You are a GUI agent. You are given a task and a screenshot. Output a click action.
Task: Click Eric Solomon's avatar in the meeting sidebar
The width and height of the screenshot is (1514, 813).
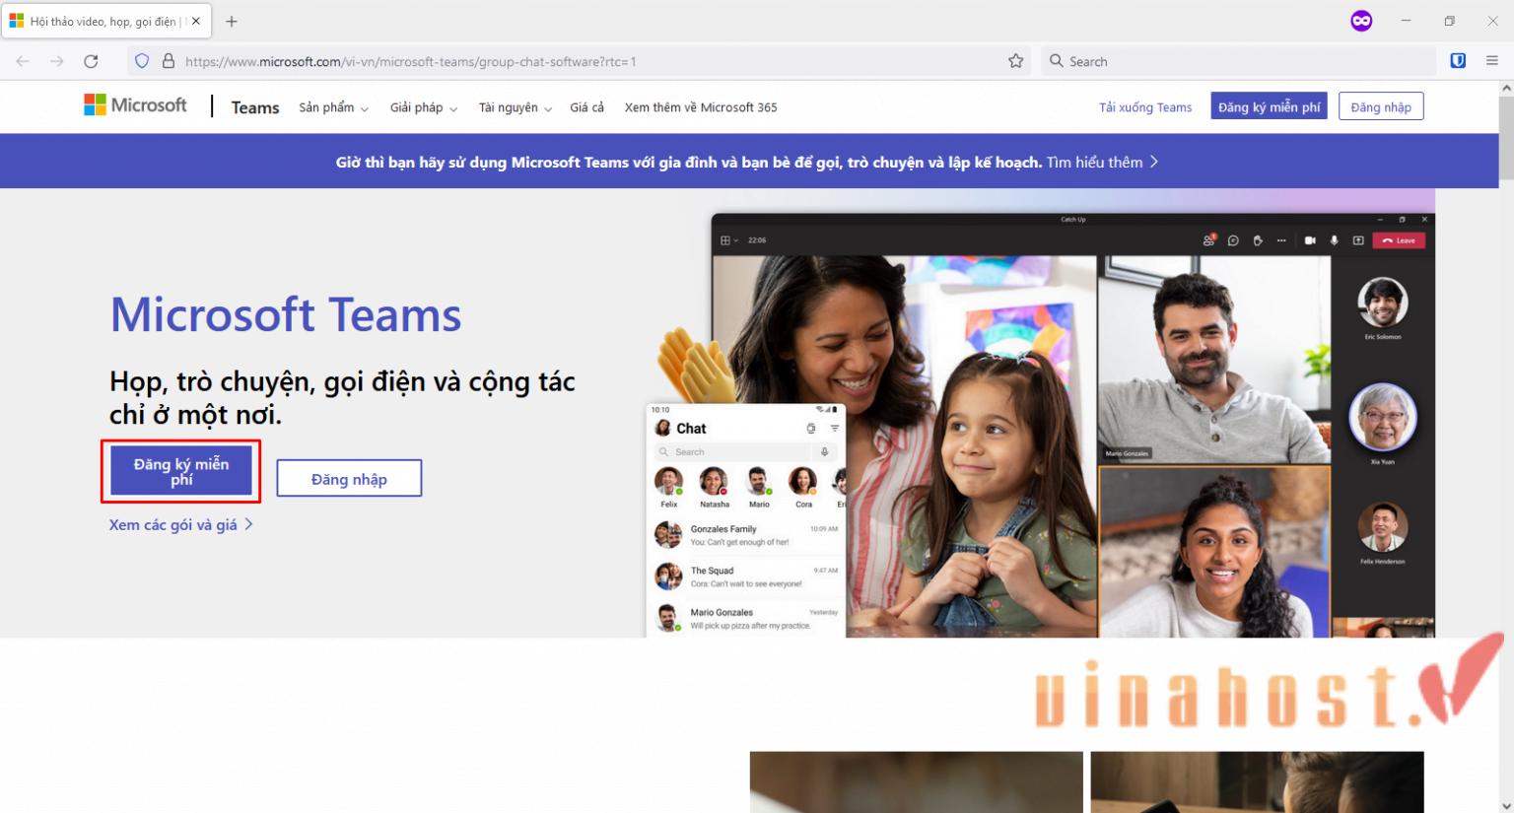tap(1383, 303)
